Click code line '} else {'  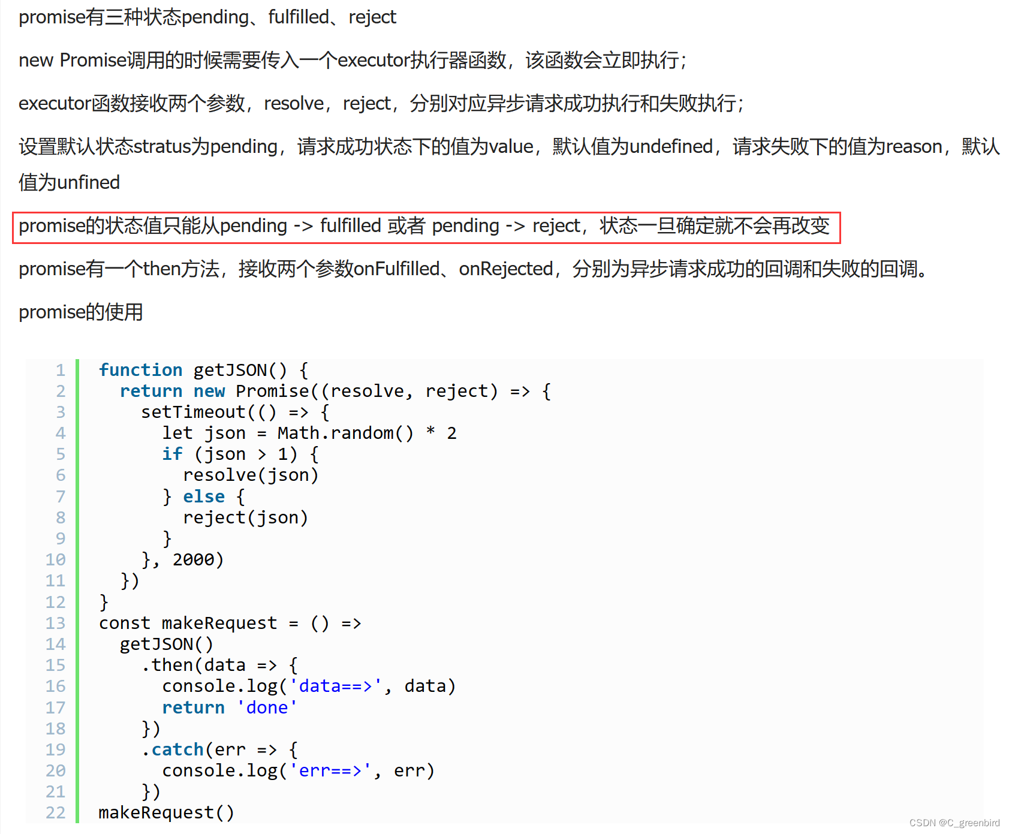click(x=204, y=496)
